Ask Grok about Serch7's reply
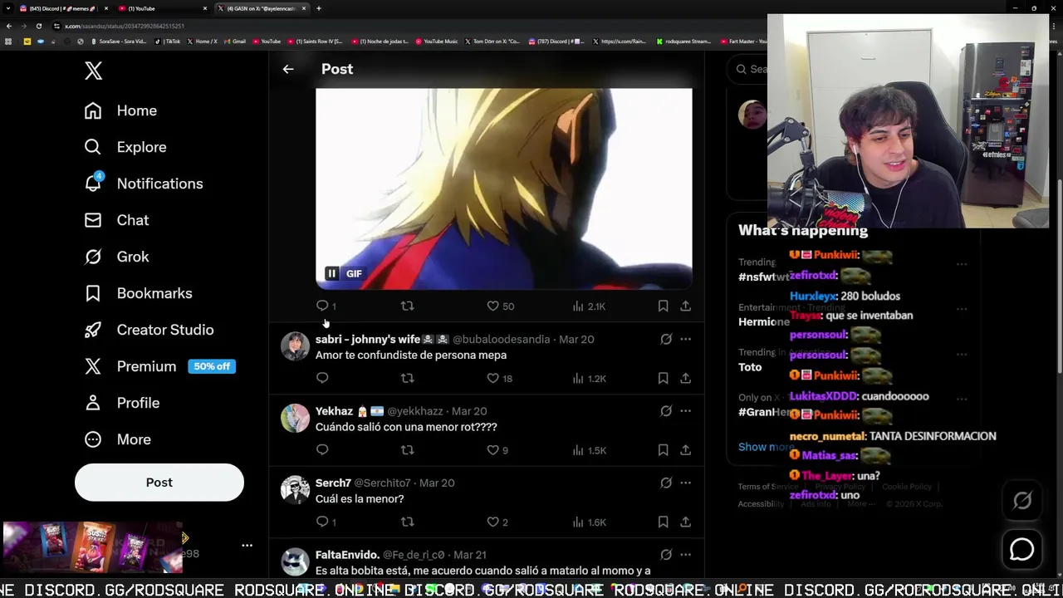 click(666, 483)
